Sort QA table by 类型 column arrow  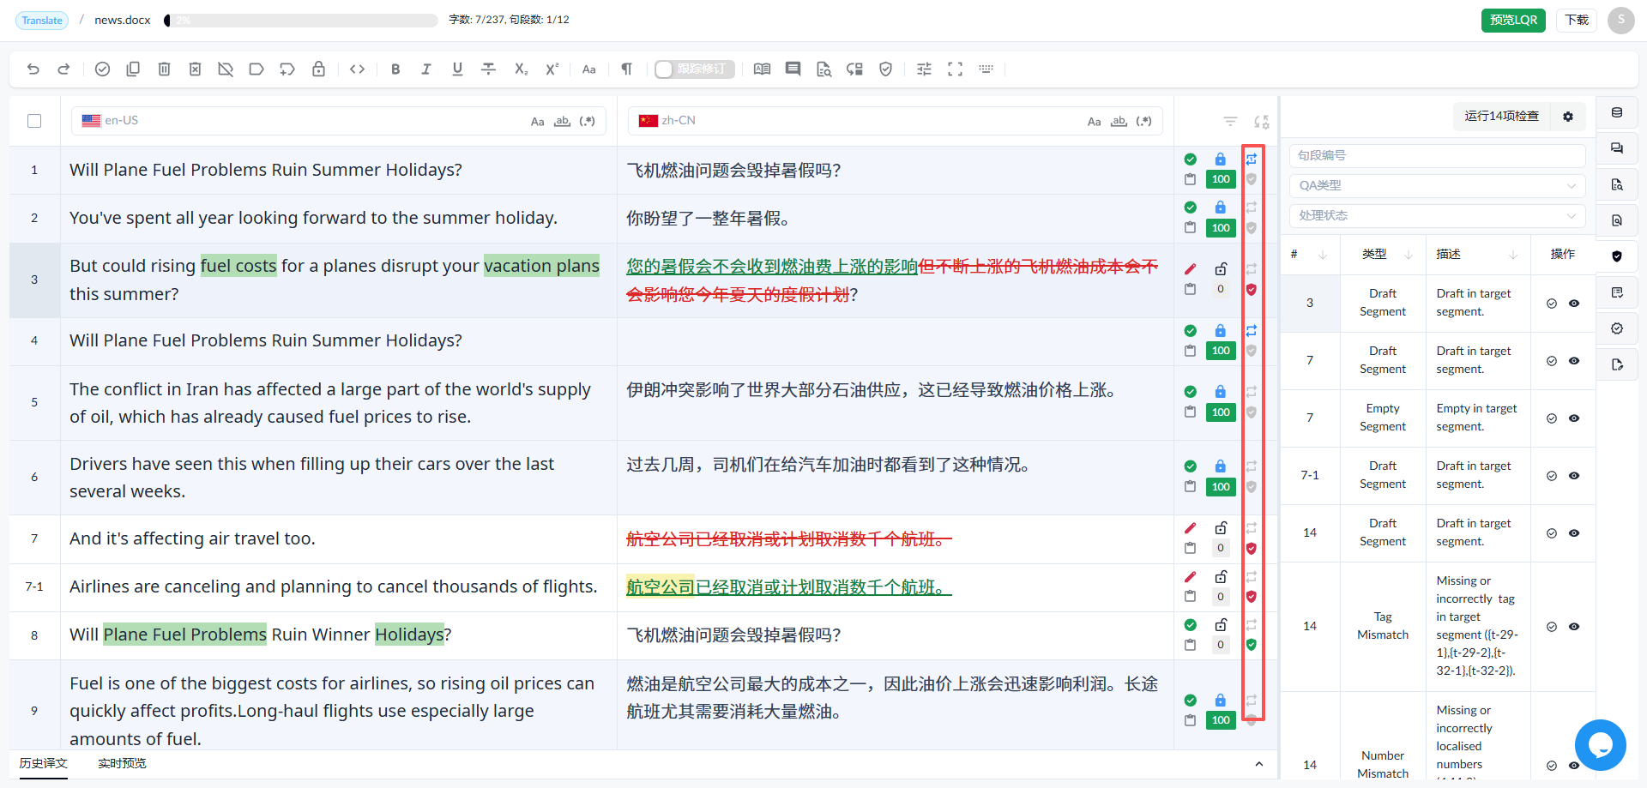click(x=1409, y=255)
